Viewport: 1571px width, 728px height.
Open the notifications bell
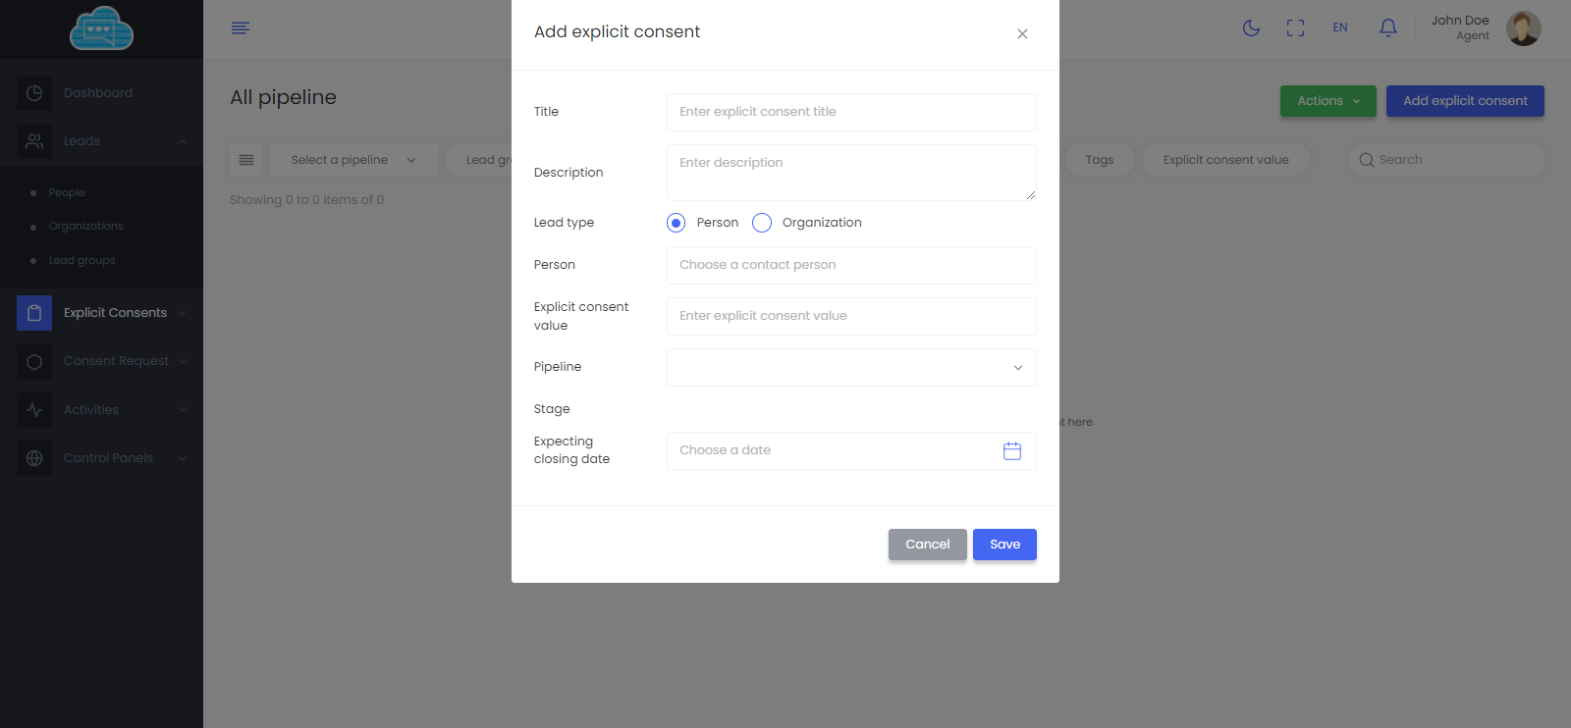coord(1387,28)
